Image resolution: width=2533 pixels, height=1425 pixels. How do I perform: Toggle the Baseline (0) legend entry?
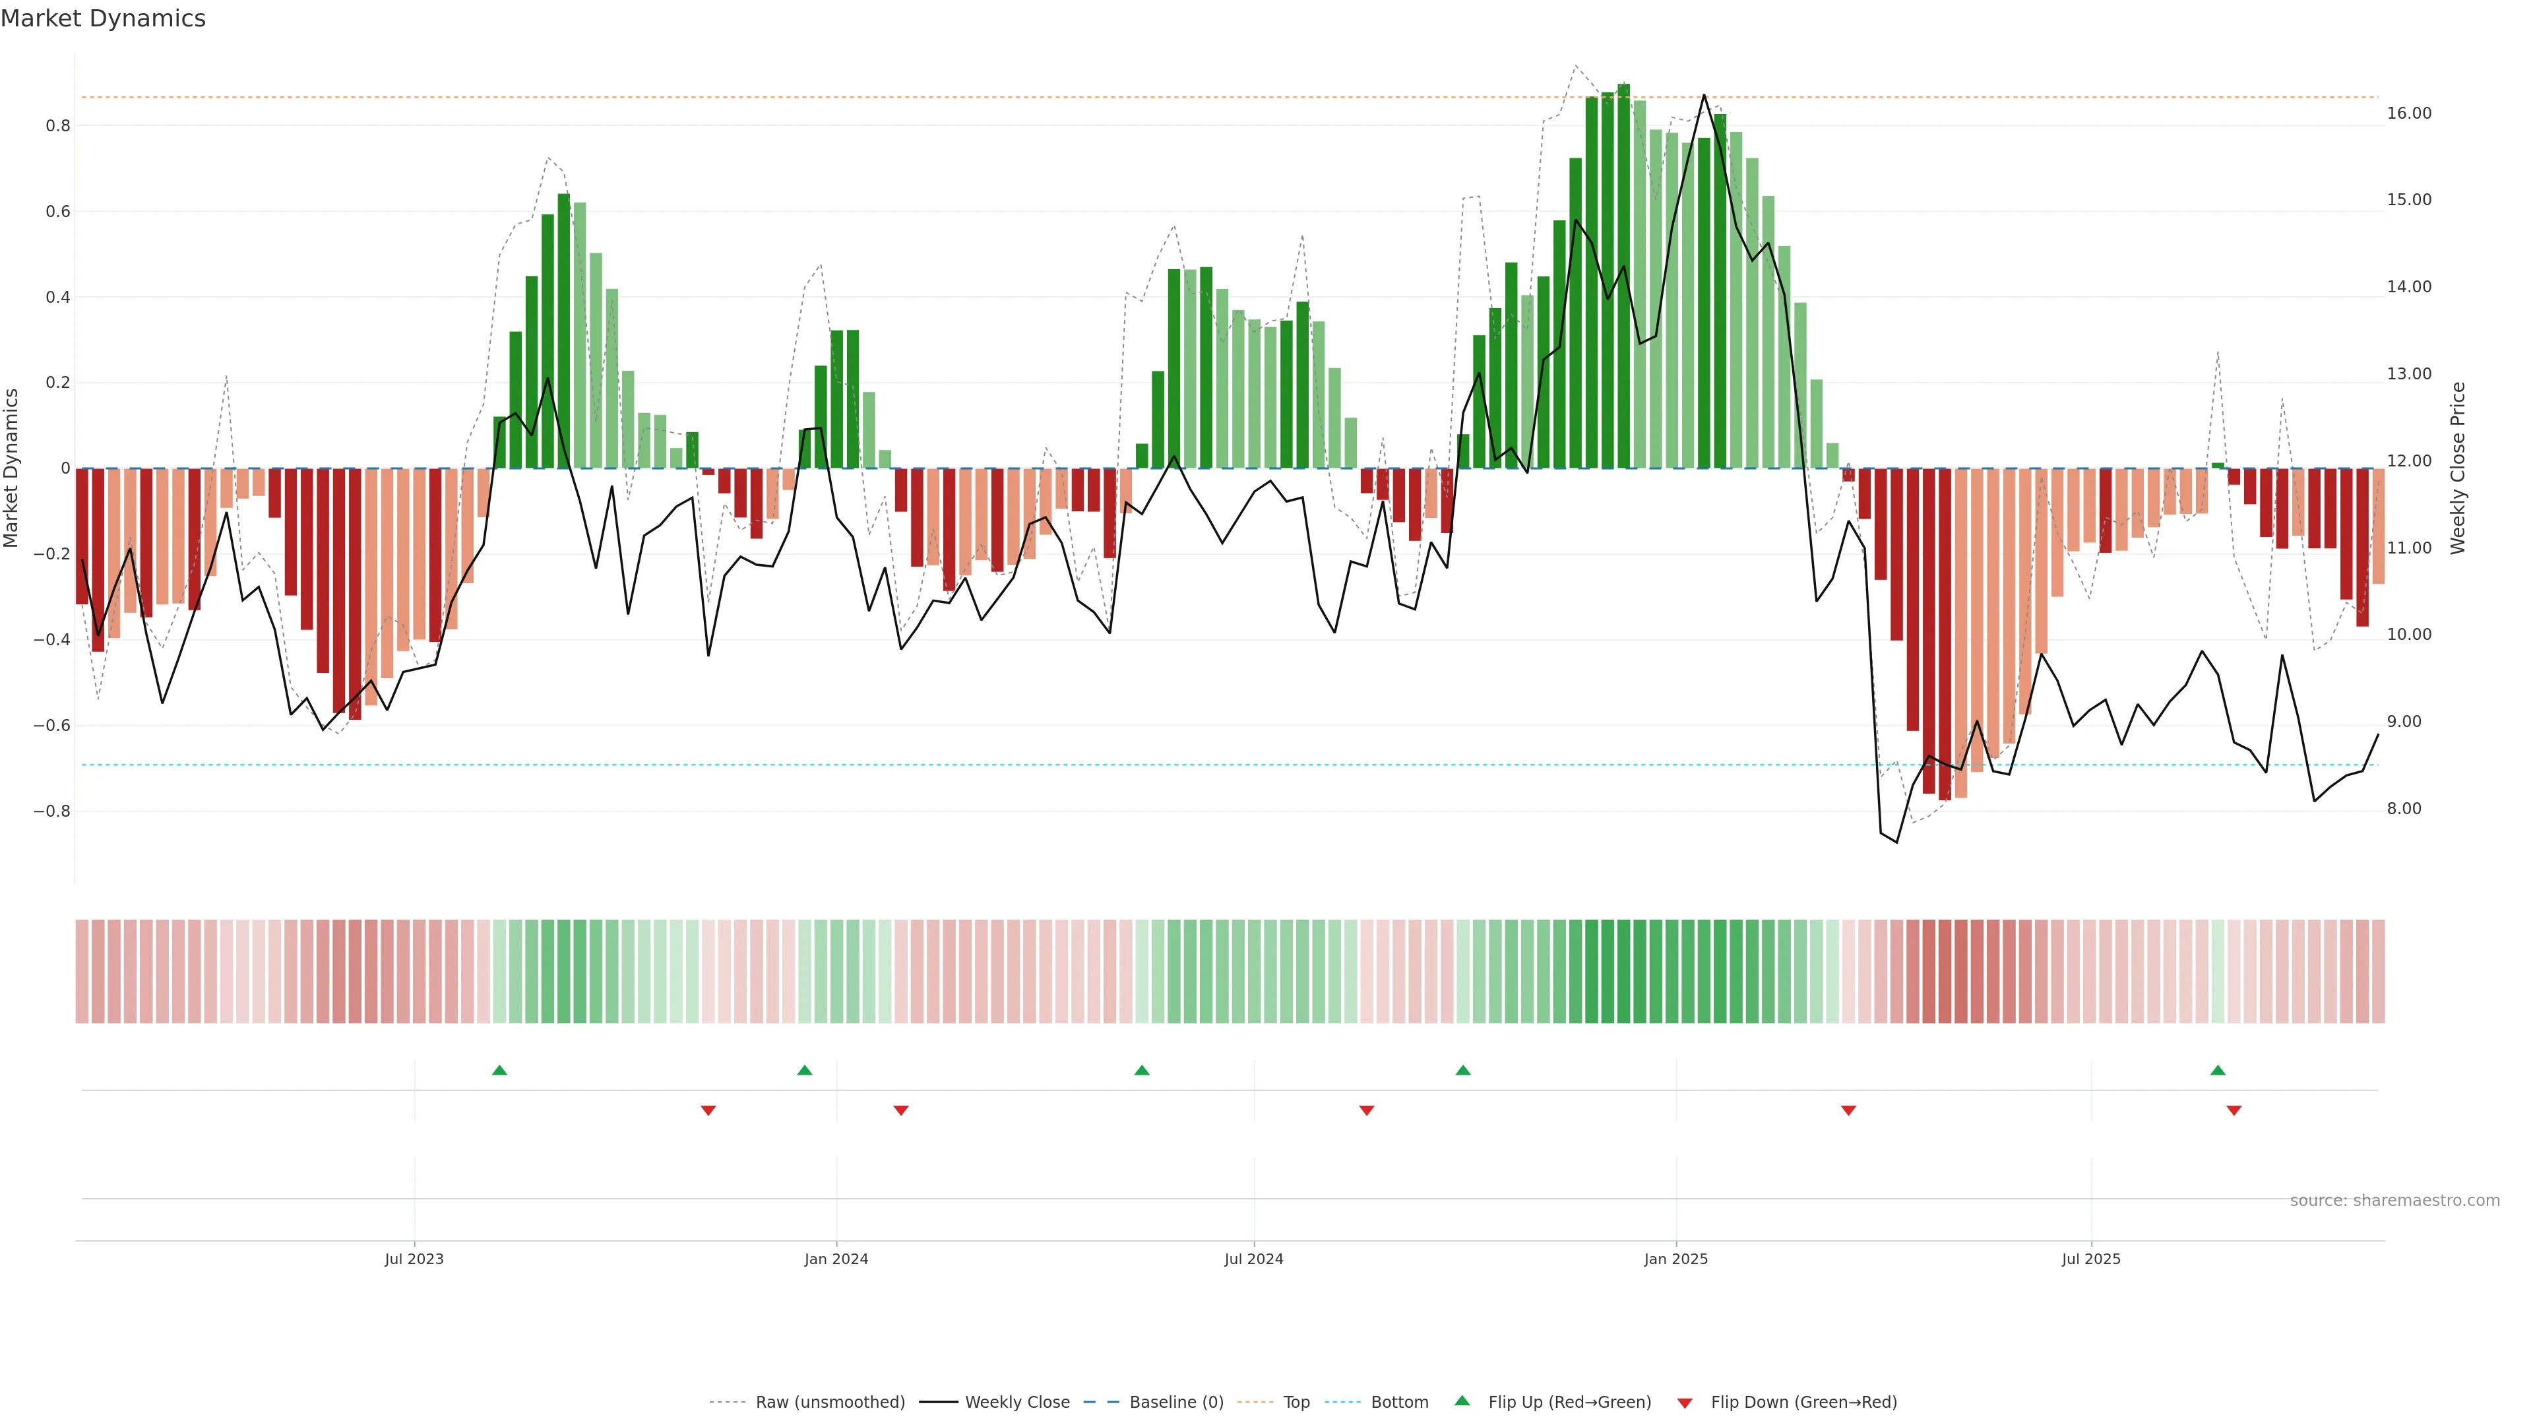pos(1176,1403)
